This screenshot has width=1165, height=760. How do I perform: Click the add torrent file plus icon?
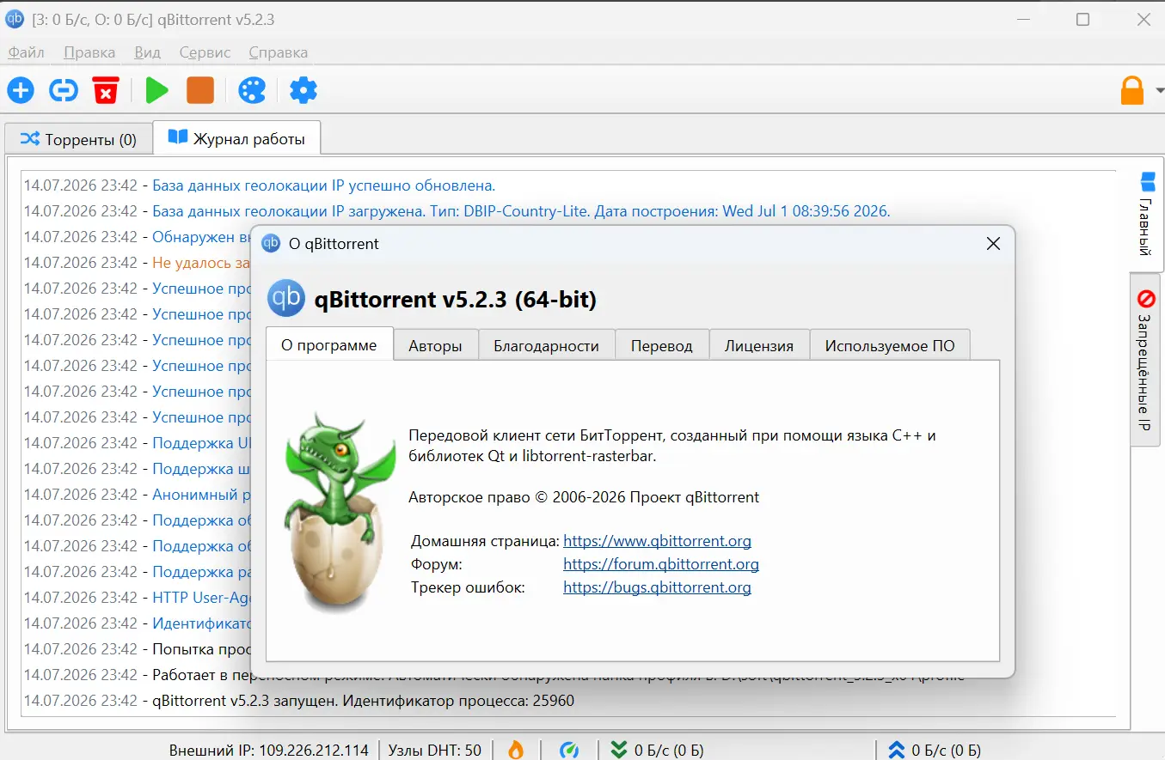21,89
